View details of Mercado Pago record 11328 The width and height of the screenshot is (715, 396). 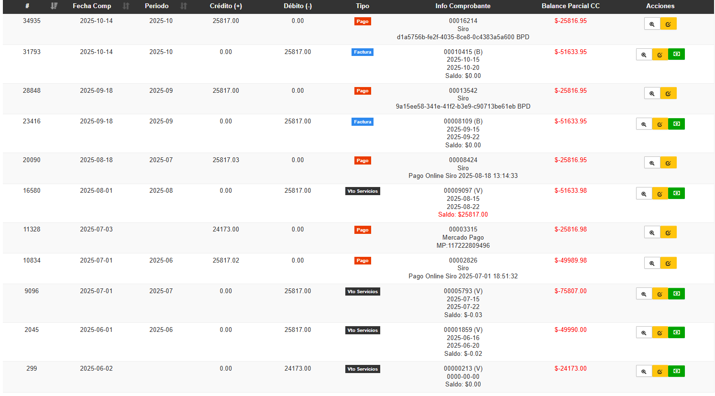(x=652, y=232)
